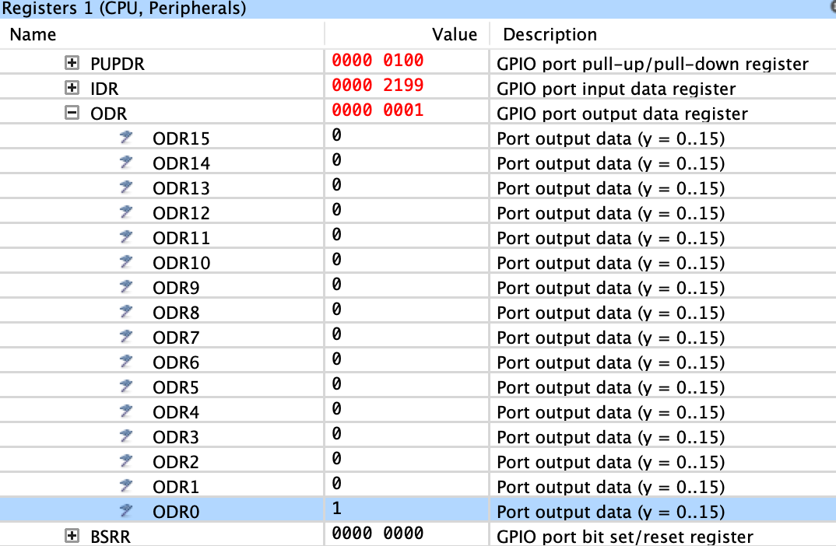Select the PUPDR row name
This screenshot has height=546, width=836.
118,64
